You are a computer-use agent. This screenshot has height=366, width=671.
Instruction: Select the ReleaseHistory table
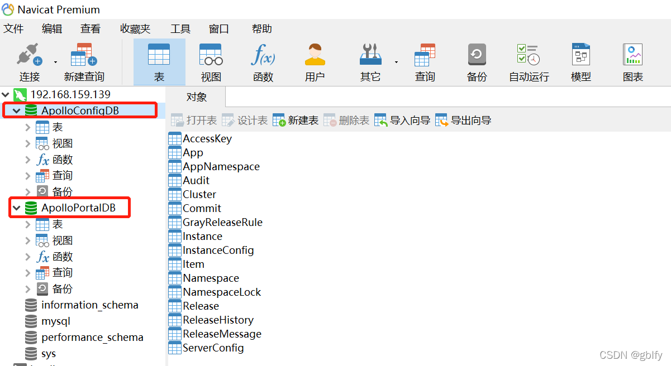[x=211, y=320]
